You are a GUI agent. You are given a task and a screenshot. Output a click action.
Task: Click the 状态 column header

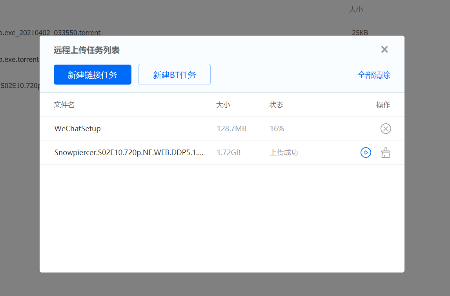(x=276, y=105)
